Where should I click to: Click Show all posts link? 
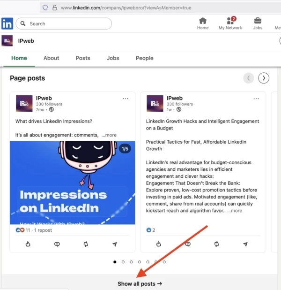[140, 283]
